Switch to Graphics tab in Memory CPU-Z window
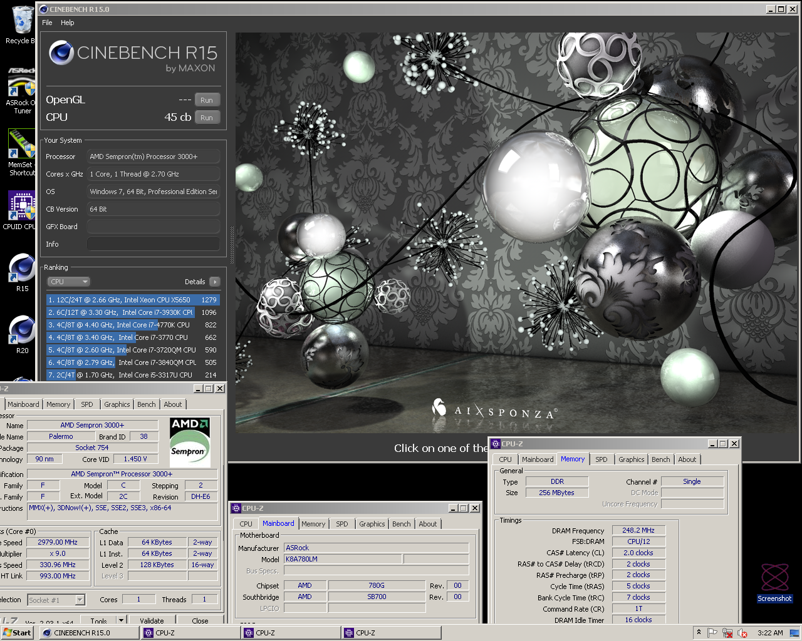Image resolution: width=802 pixels, height=641 pixels. tap(631, 459)
